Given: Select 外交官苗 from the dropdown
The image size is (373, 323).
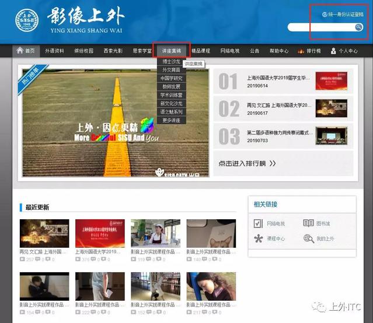Looking at the screenshot, I should (x=172, y=70).
